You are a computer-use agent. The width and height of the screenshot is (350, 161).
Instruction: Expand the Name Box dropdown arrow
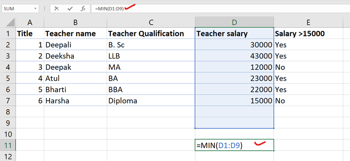[36, 8]
